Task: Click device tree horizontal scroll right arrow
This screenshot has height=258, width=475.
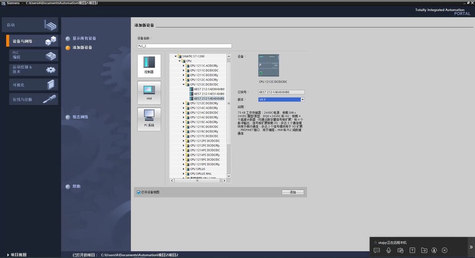Action: click(x=224, y=180)
